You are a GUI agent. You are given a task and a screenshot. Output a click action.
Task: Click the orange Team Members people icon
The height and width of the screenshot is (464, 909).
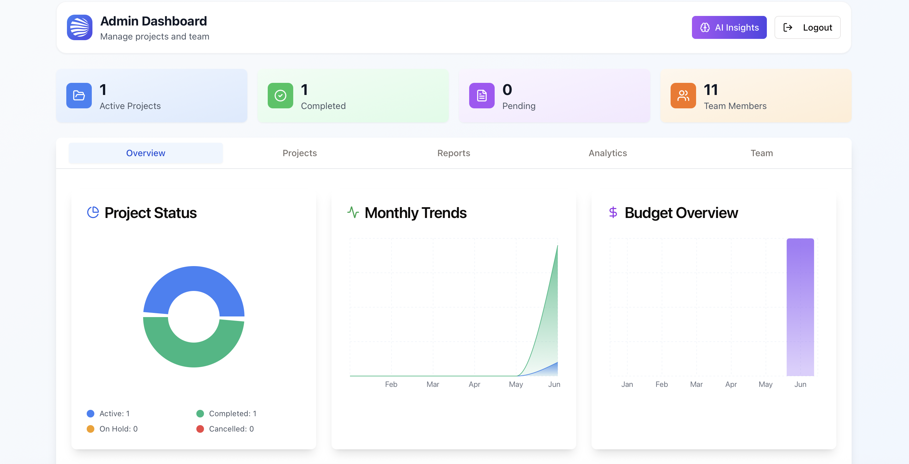683,95
